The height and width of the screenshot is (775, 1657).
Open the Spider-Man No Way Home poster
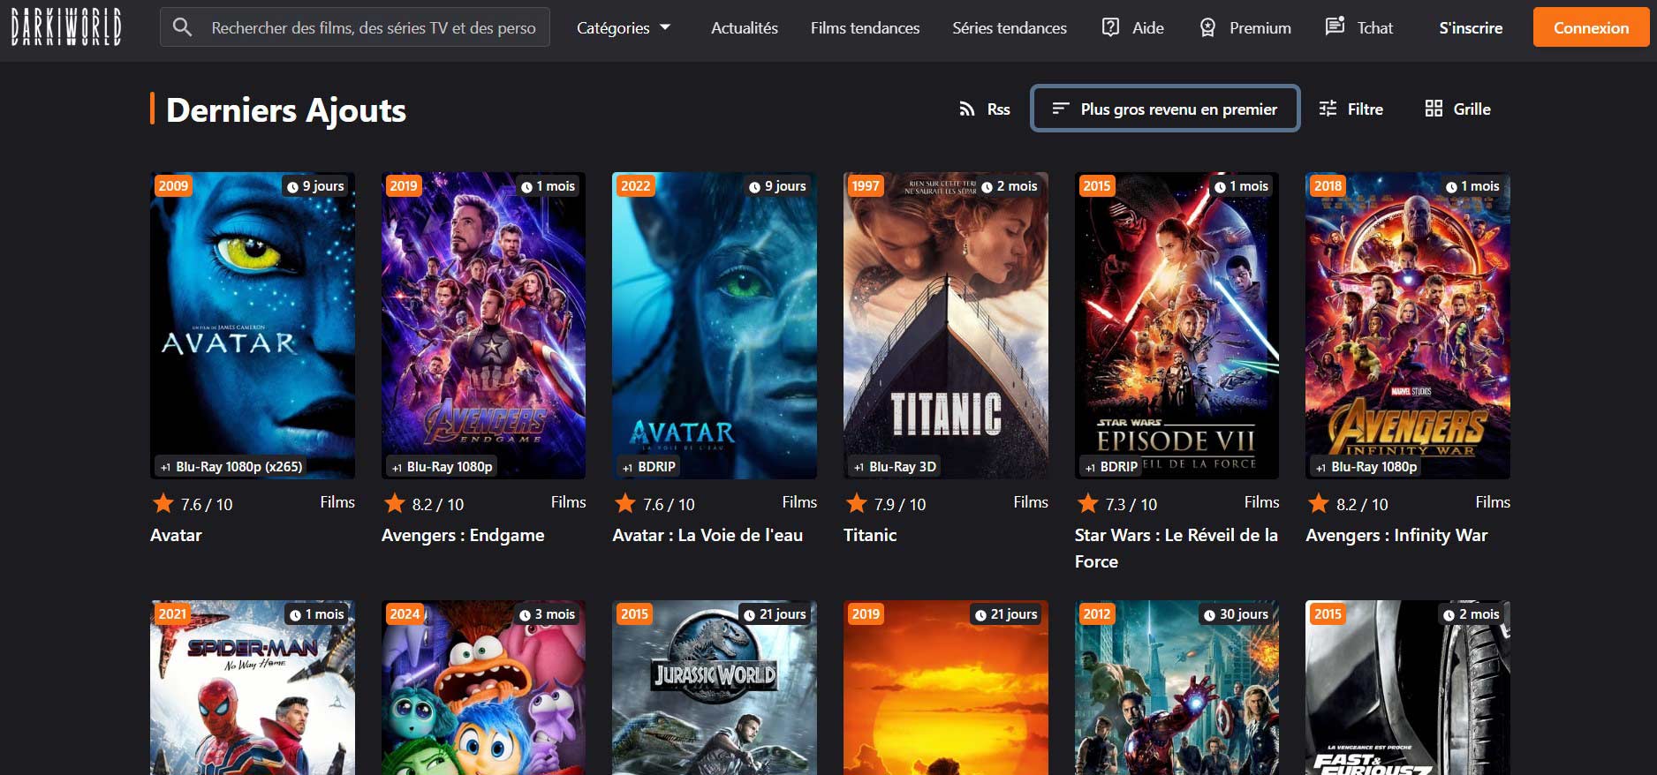point(253,688)
